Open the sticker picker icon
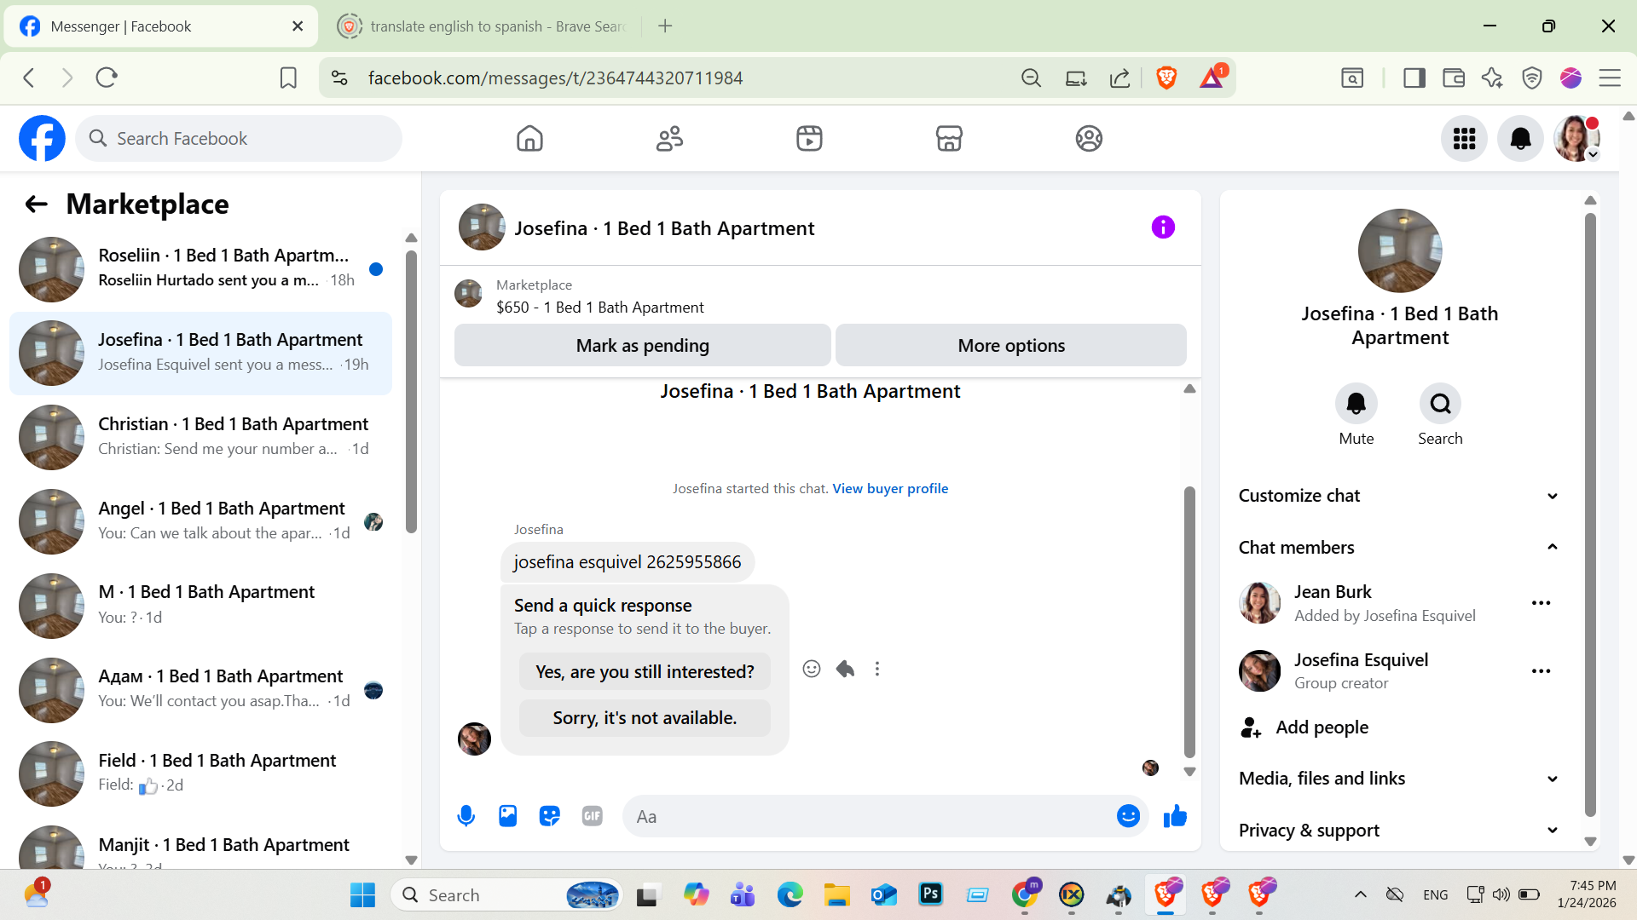This screenshot has width=1637, height=920. coord(550,816)
